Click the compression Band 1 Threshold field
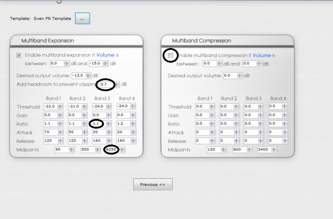The image size is (333, 219). click(x=201, y=107)
